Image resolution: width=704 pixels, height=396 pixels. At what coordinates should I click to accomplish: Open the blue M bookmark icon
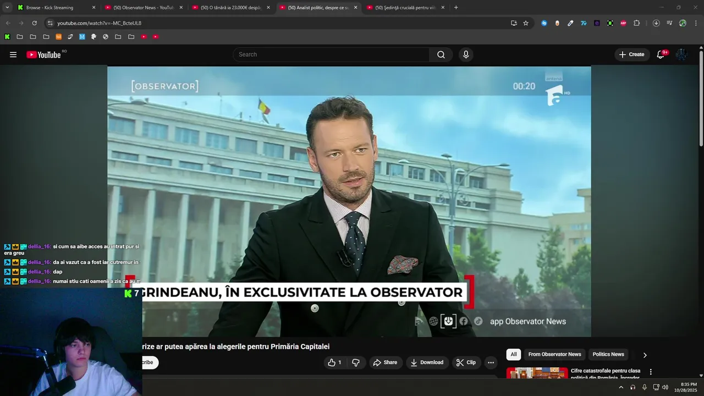click(x=82, y=37)
